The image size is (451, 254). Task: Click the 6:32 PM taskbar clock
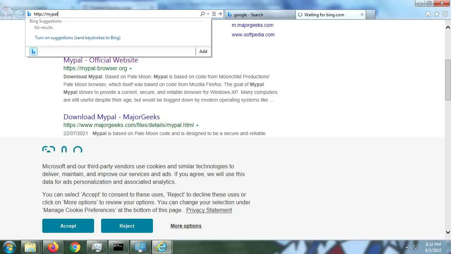pos(433,247)
